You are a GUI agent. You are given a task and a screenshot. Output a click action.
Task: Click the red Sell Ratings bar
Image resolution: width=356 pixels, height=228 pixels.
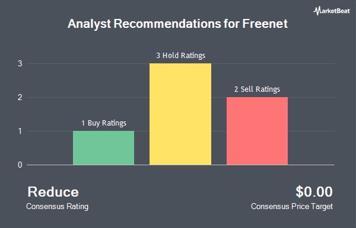[x=257, y=131]
